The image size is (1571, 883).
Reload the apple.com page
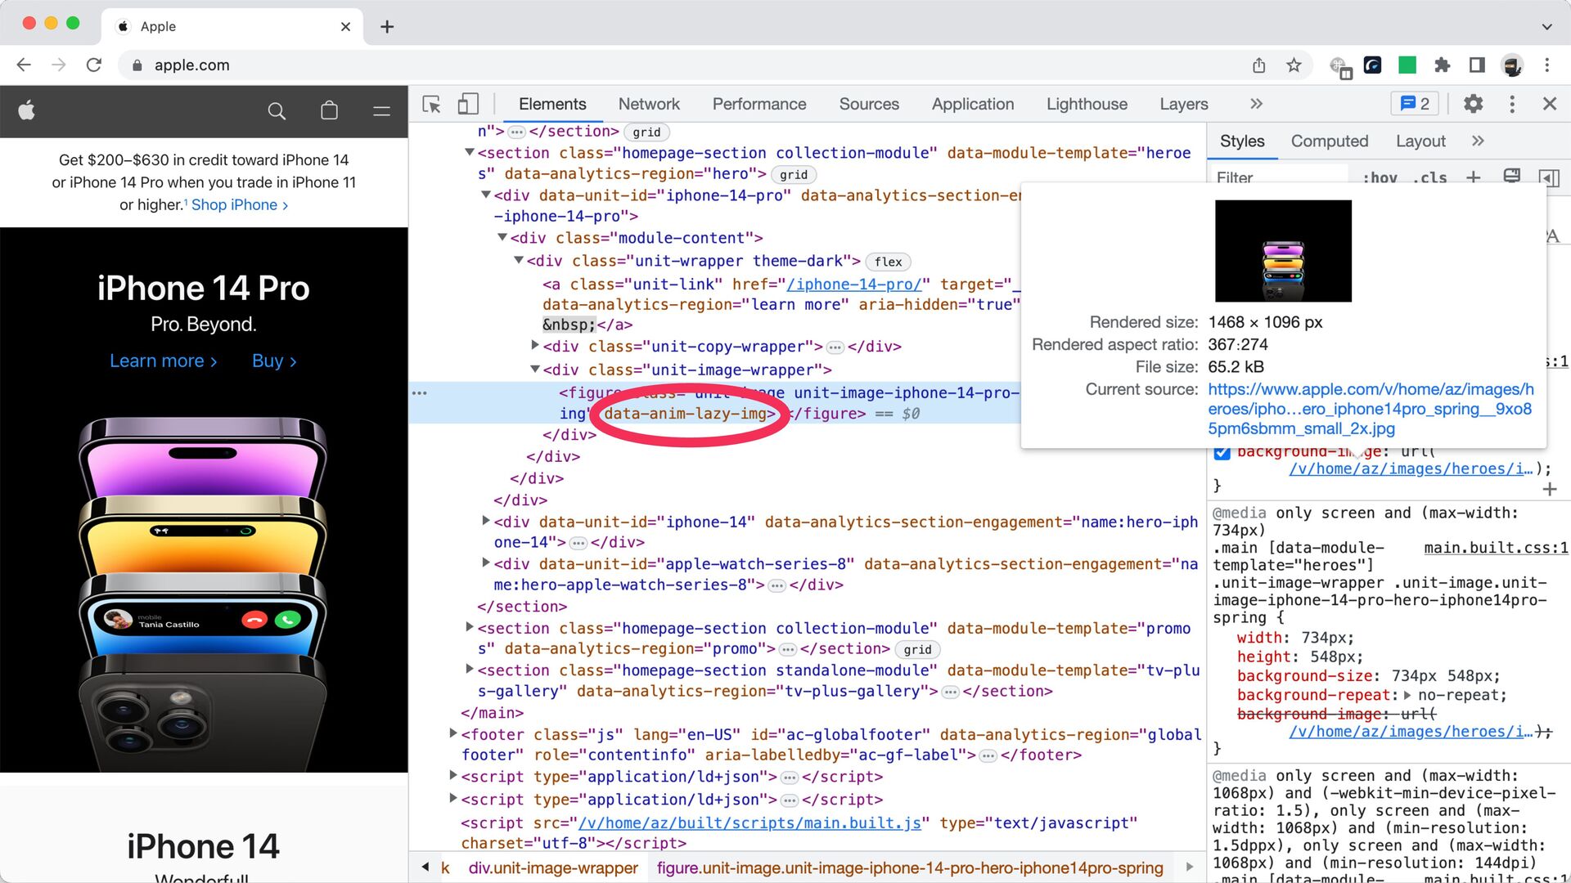(x=94, y=65)
